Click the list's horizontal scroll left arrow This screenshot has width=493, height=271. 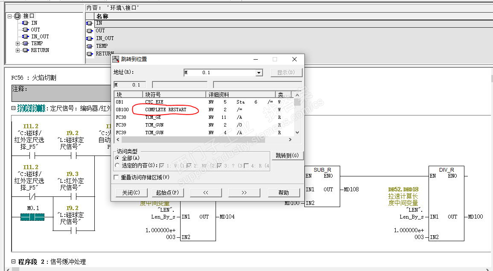pyautogui.click(x=118, y=139)
